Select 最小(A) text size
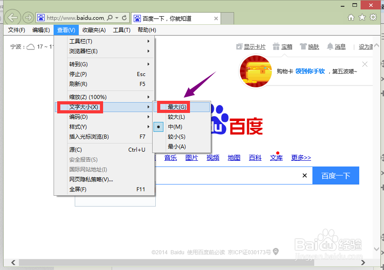Viewport: 384px width, 270px height. [x=181, y=147]
